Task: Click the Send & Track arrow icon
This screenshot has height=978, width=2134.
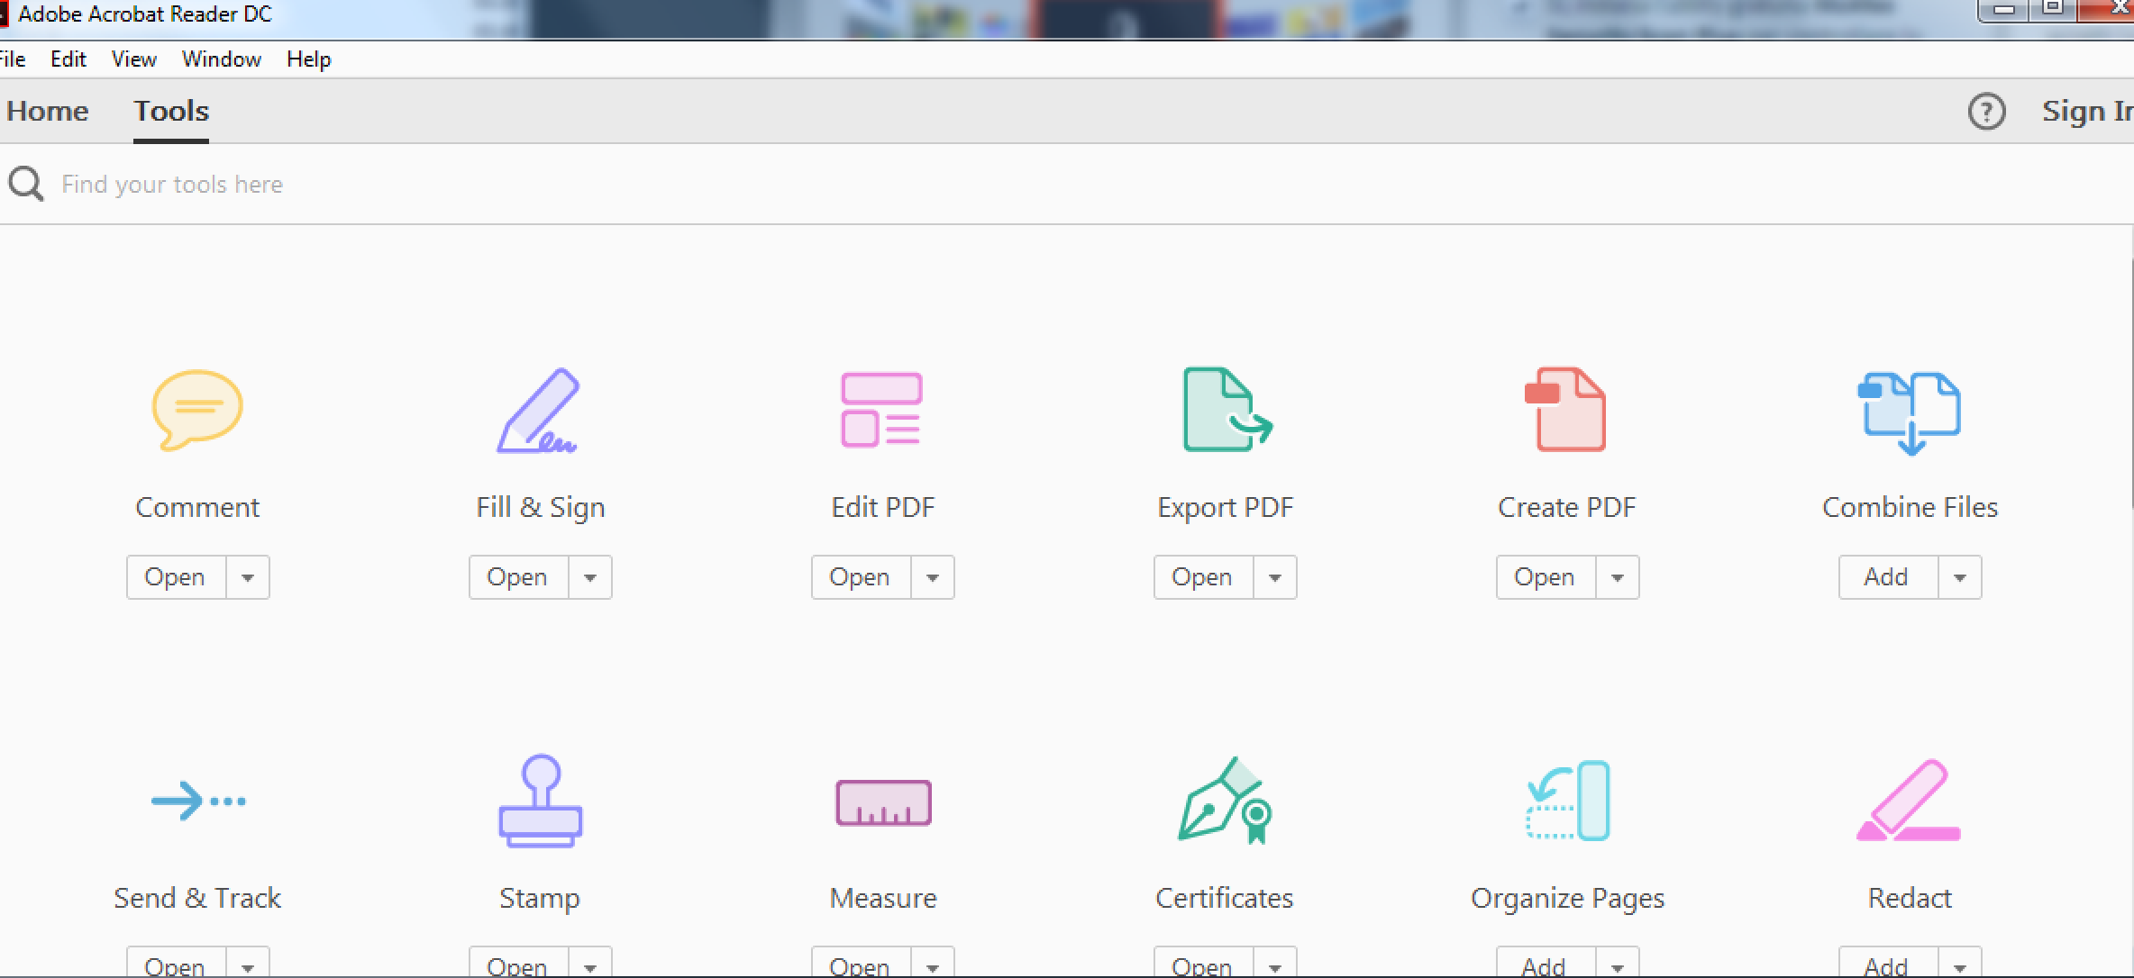Action: click(x=198, y=801)
